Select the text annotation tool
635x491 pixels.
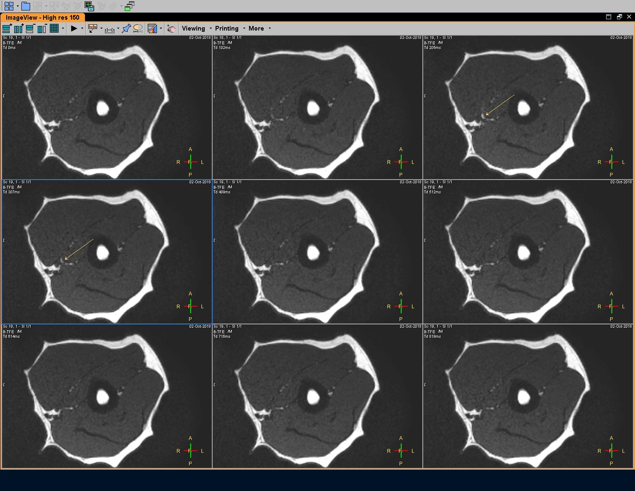pos(93,28)
